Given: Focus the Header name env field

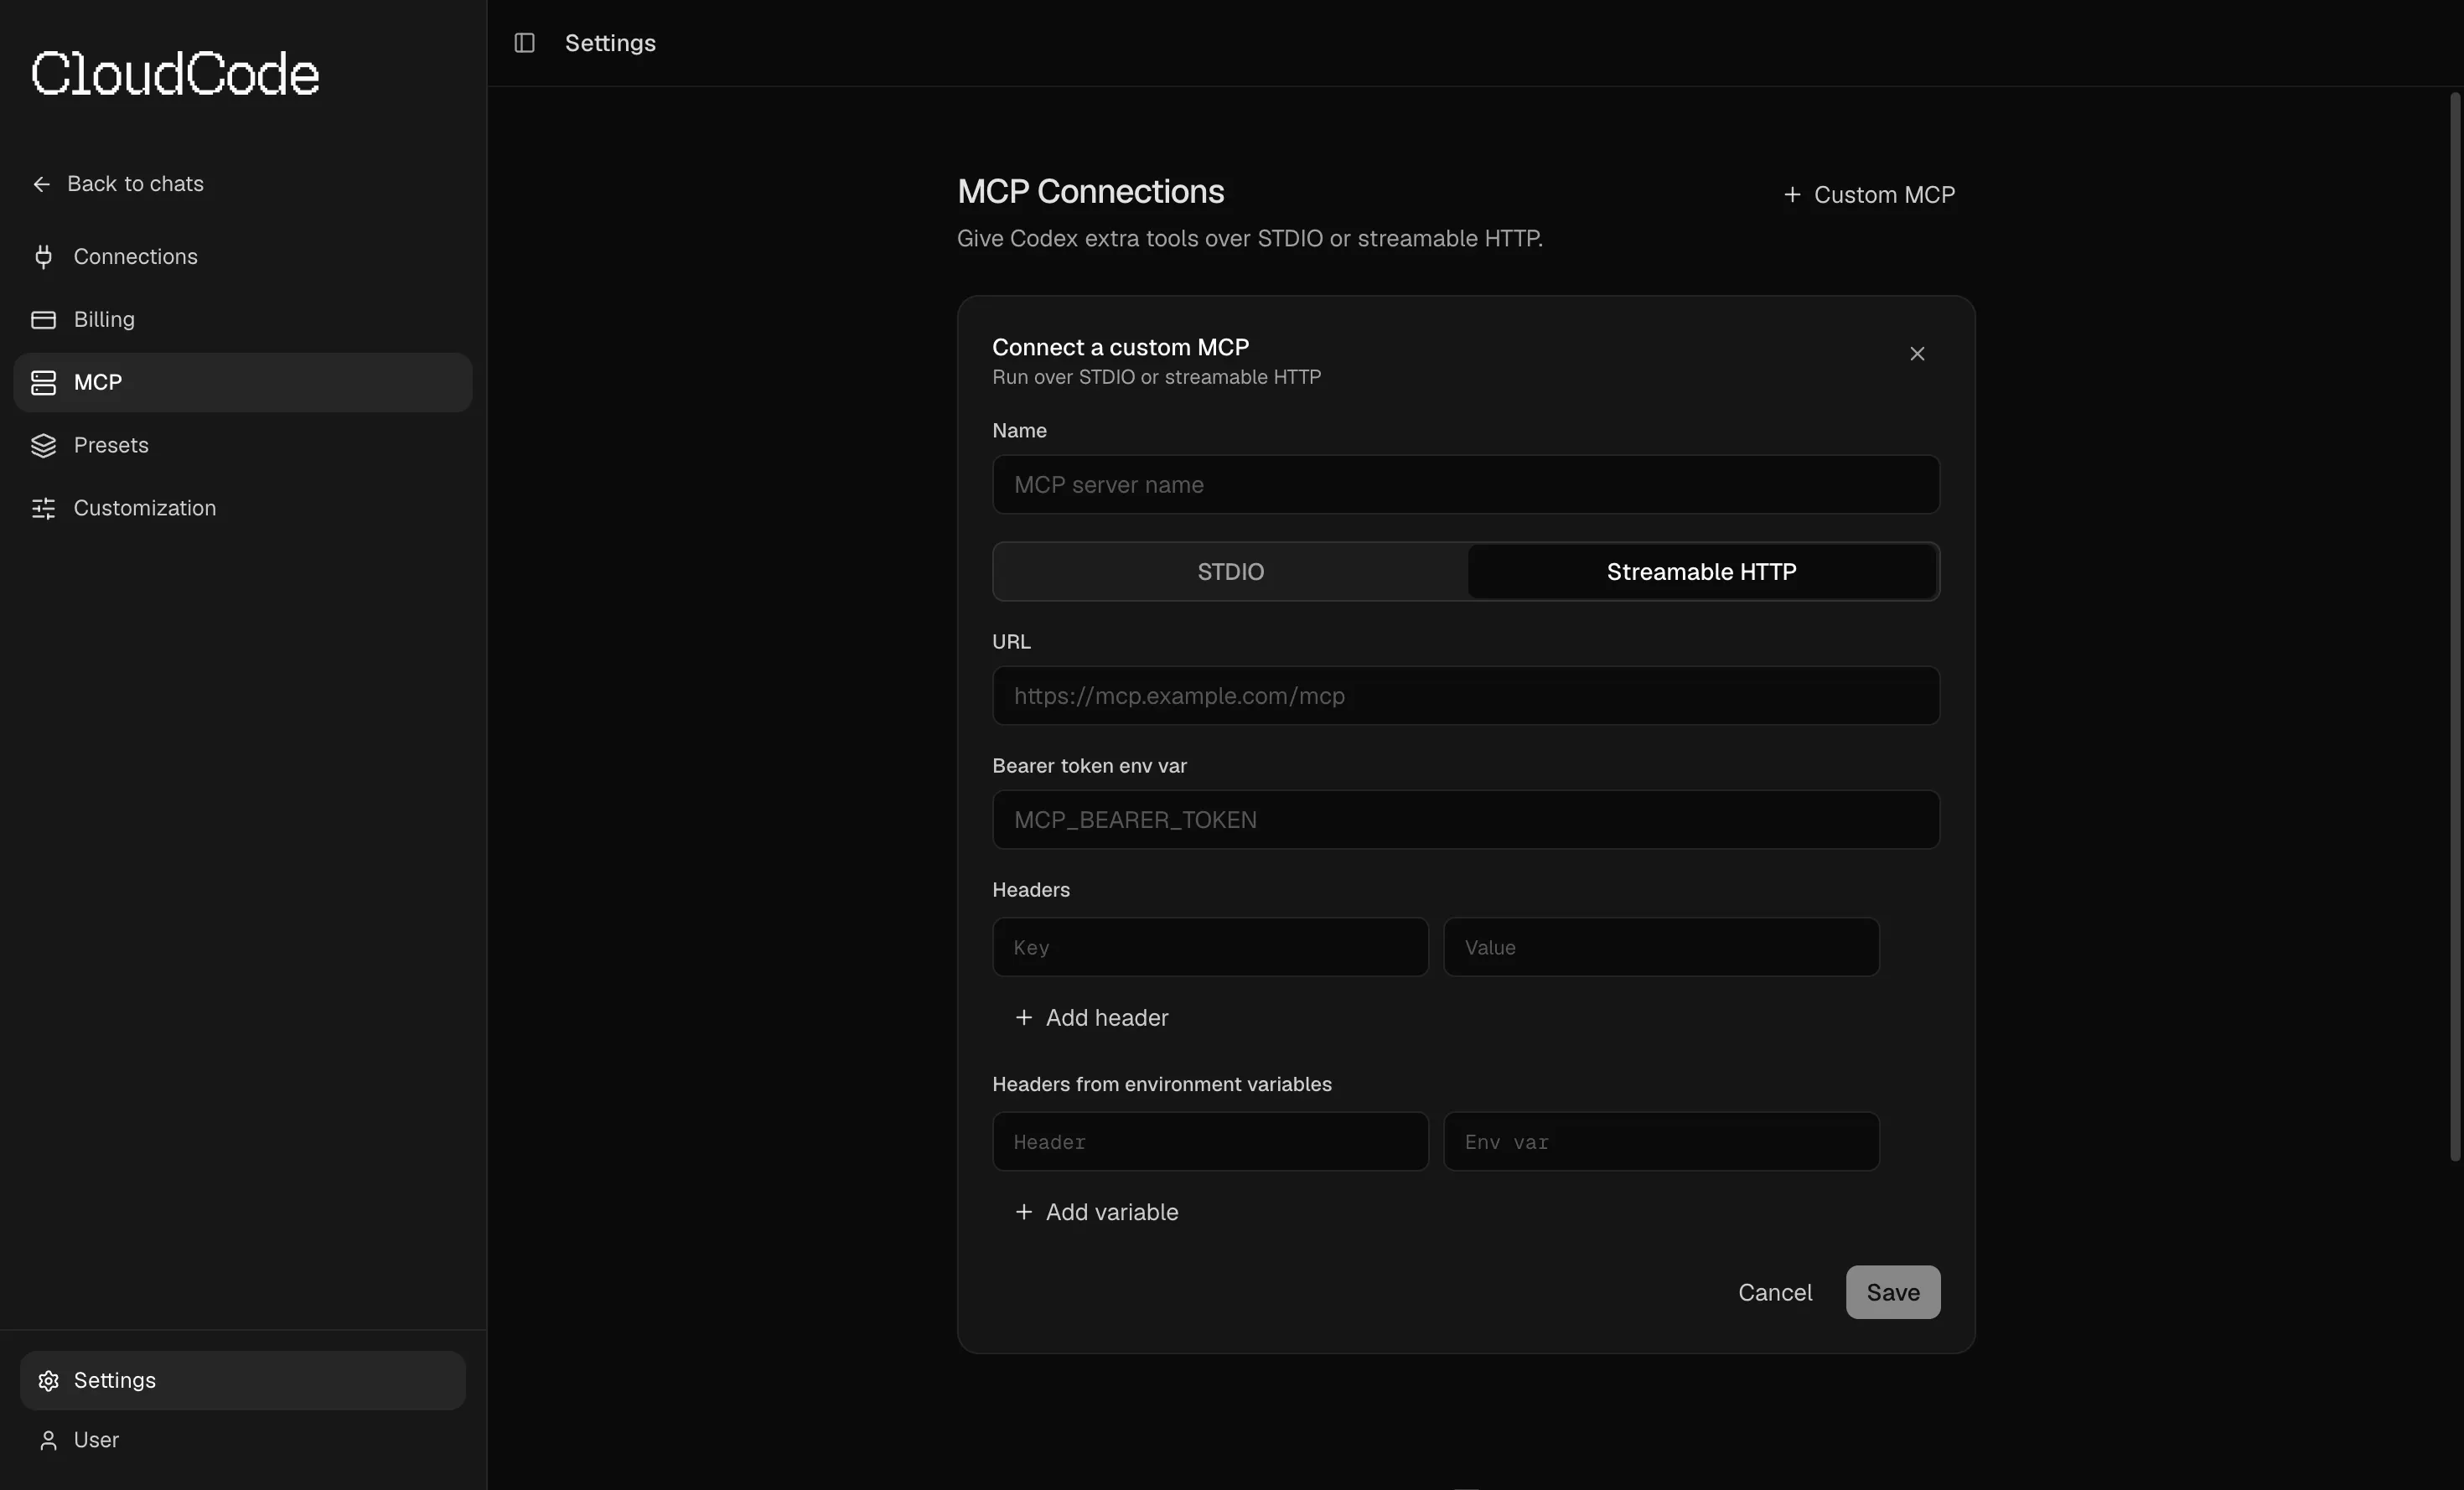Looking at the screenshot, I should [x=1210, y=1142].
